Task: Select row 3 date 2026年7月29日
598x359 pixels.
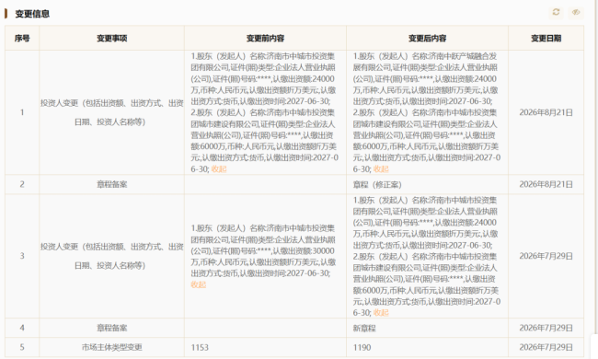Action: tap(546, 256)
